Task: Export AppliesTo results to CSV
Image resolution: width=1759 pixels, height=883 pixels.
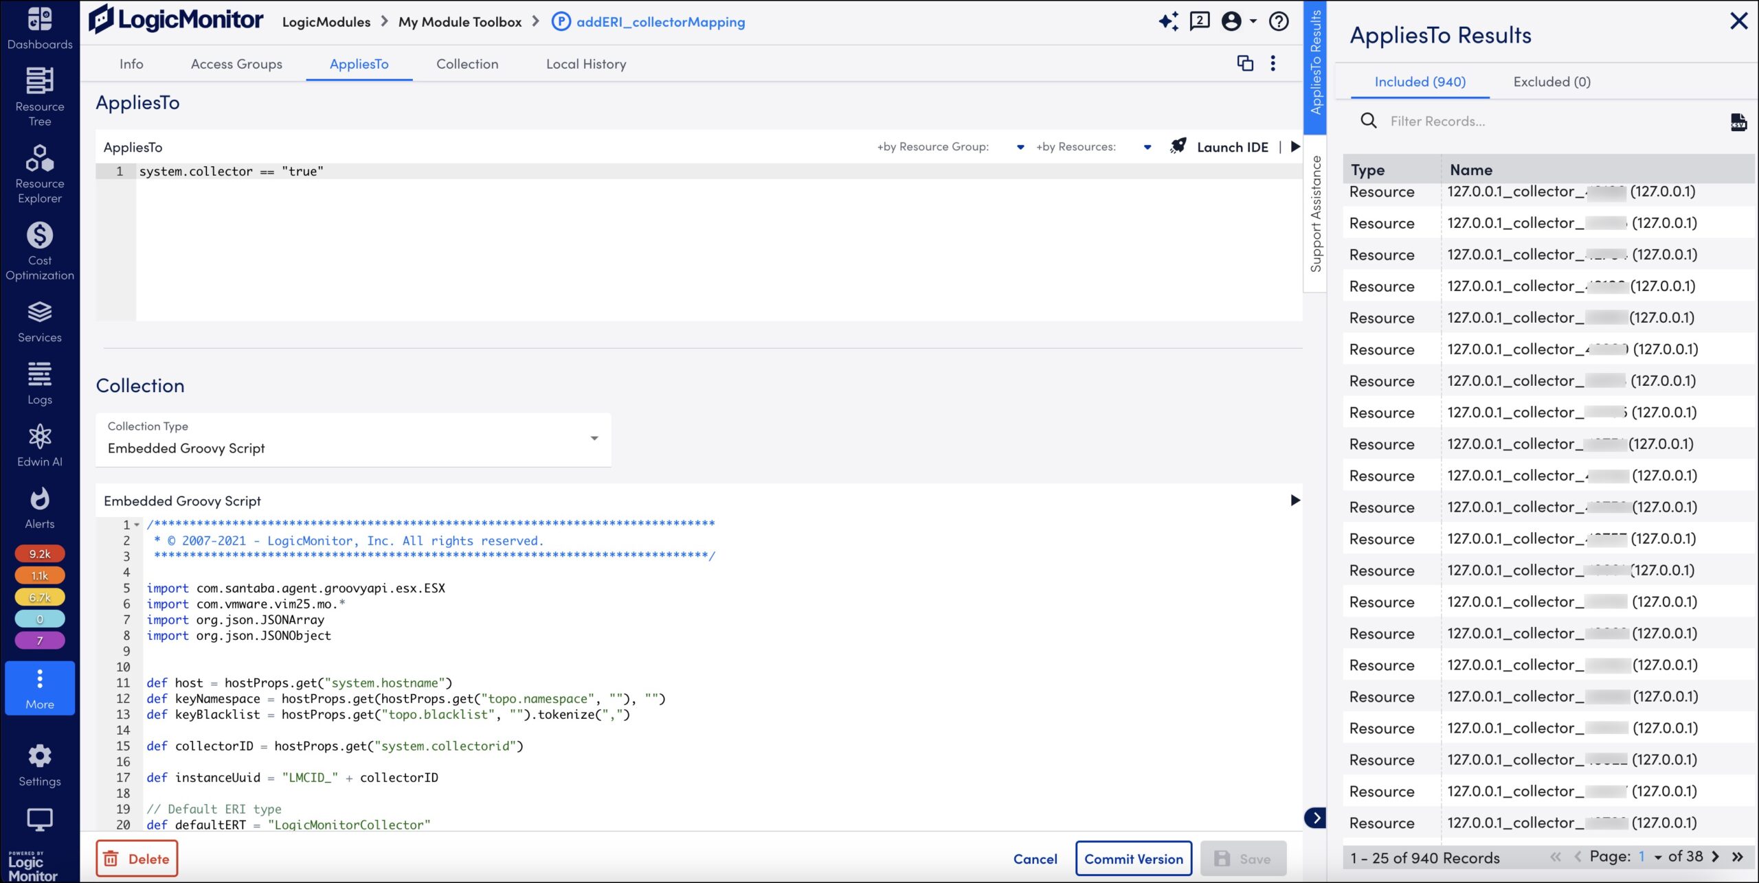Action: coord(1738,122)
